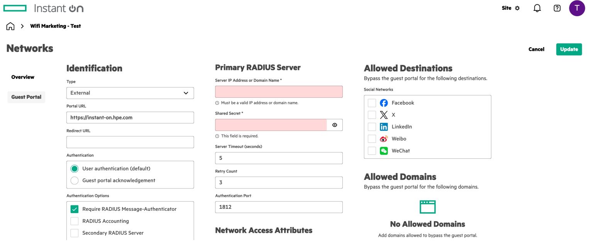Enable RADIUS Accounting
The image size is (593, 244).
(74, 221)
